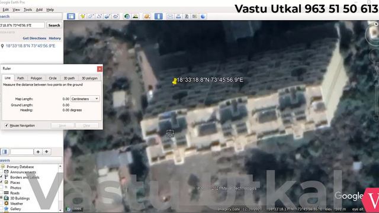Enable the Roads layer checkbox
This screenshot has height=213, width=379.
(1, 193)
